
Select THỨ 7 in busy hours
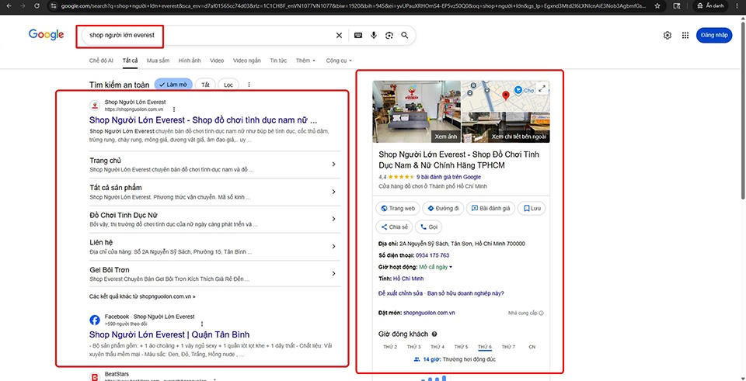click(x=508, y=347)
